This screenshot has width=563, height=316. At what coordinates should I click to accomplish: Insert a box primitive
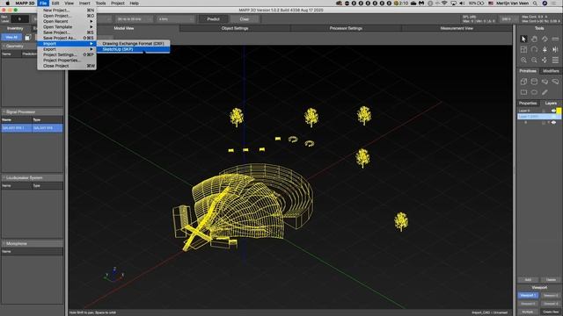coord(523,82)
